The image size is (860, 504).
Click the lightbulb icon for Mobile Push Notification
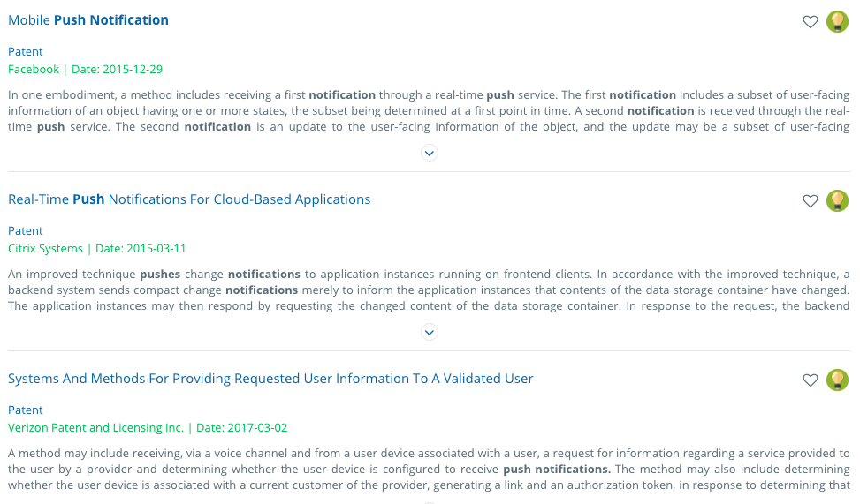click(x=837, y=22)
